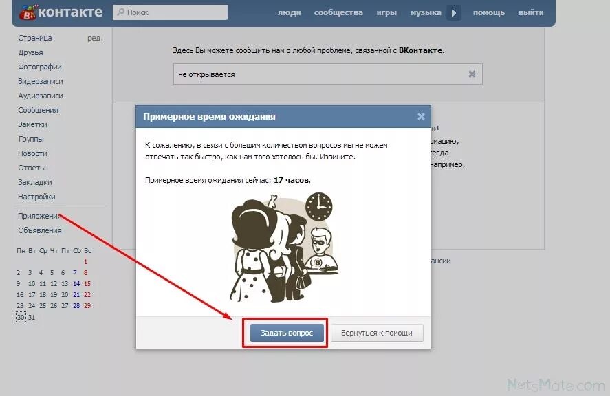
Task: Open Страница in the sidebar
Action: 34,38
